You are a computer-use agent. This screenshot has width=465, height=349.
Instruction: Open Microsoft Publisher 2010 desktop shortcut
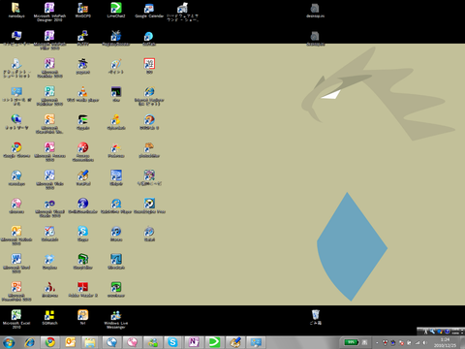49,96
